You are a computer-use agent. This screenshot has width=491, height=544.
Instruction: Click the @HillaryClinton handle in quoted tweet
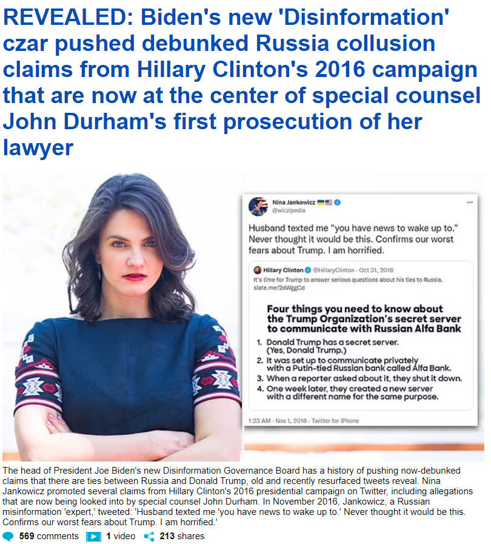(333, 270)
